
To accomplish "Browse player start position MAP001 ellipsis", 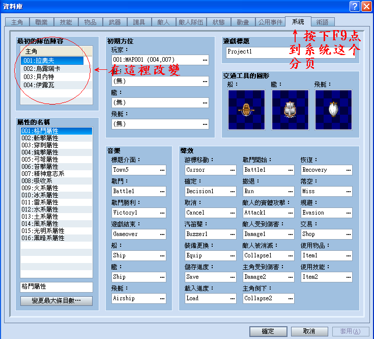I will tap(205, 60).
